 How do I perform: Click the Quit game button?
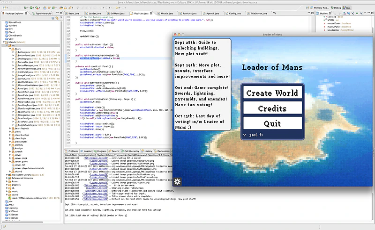pyautogui.click(x=272, y=123)
